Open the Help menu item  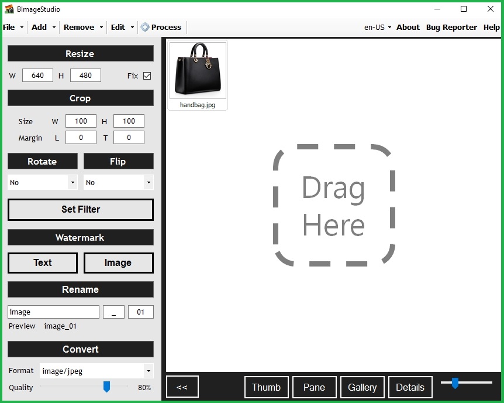click(x=492, y=27)
